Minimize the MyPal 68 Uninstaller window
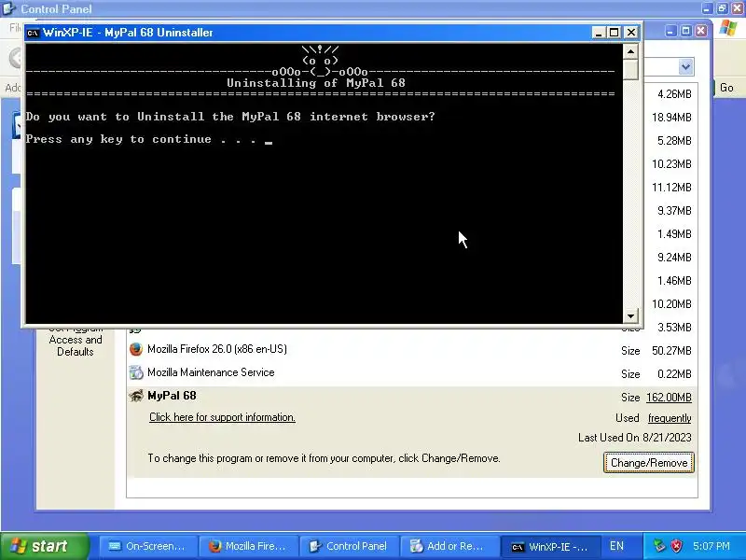This screenshot has width=746, height=560. coord(598,33)
